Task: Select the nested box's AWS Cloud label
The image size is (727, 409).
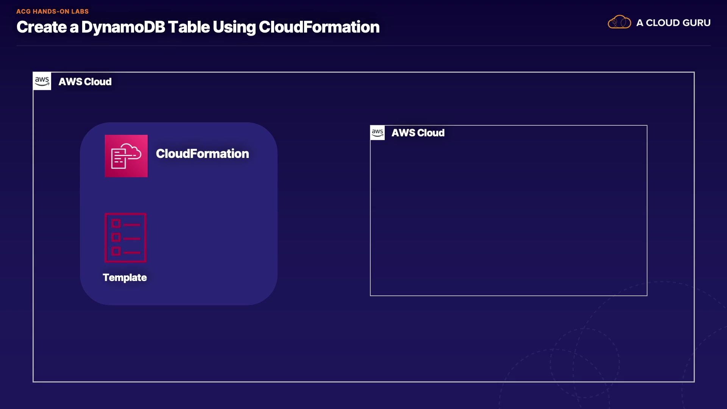Action: pyautogui.click(x=418, y=133)
